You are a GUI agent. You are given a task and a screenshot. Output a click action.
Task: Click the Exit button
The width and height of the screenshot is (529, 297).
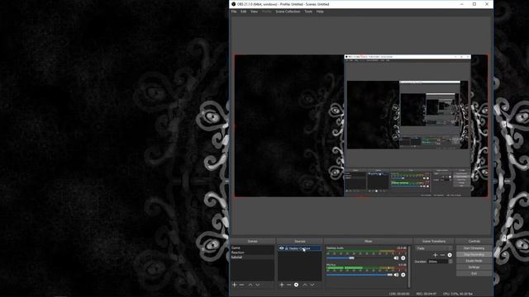click(474, 273)
